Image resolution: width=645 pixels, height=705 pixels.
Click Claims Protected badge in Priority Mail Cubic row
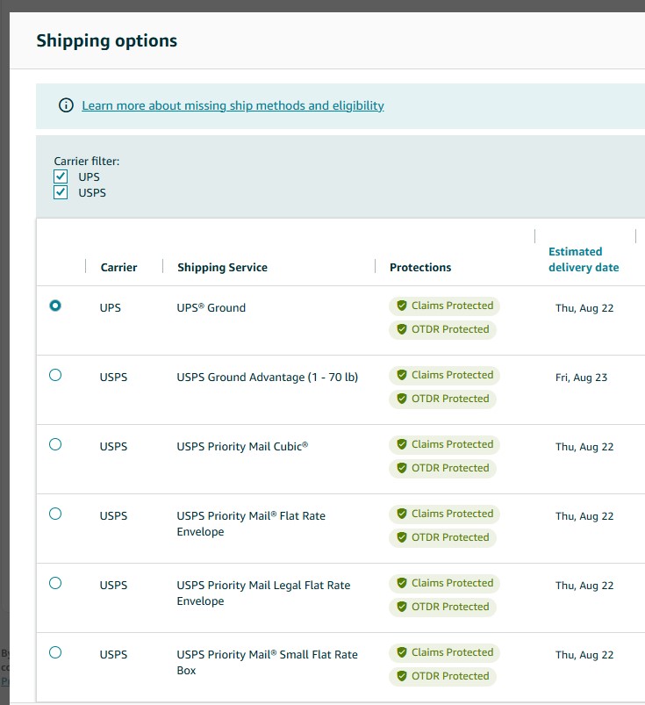point(445,444)
